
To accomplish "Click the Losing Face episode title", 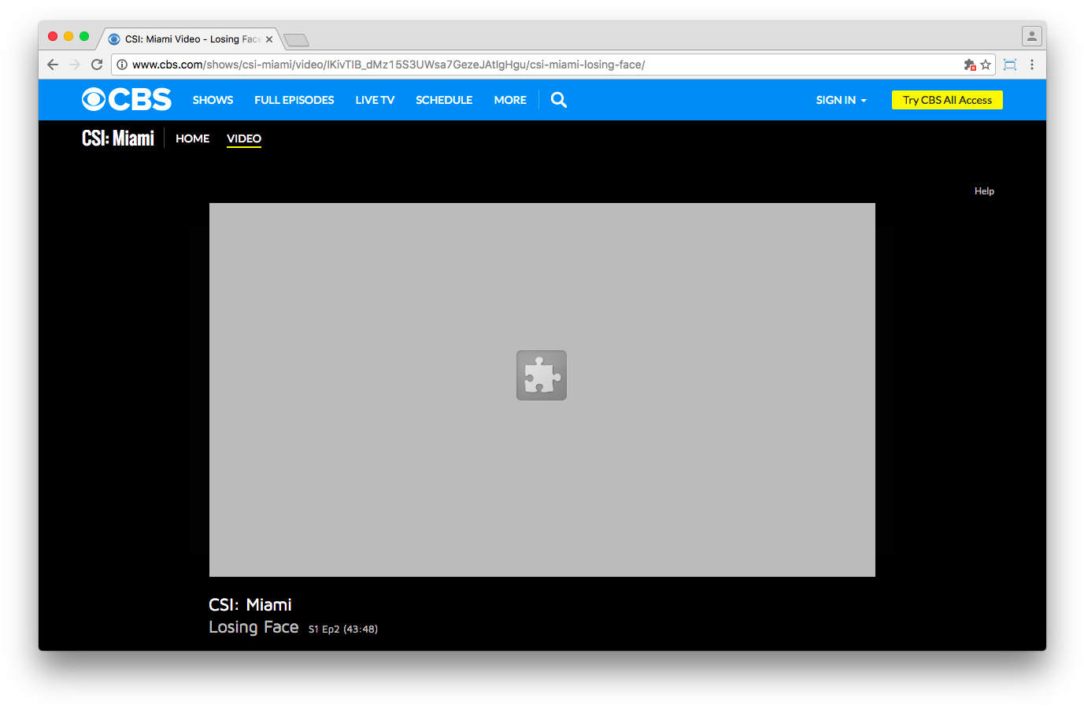I will click(253, 627).
